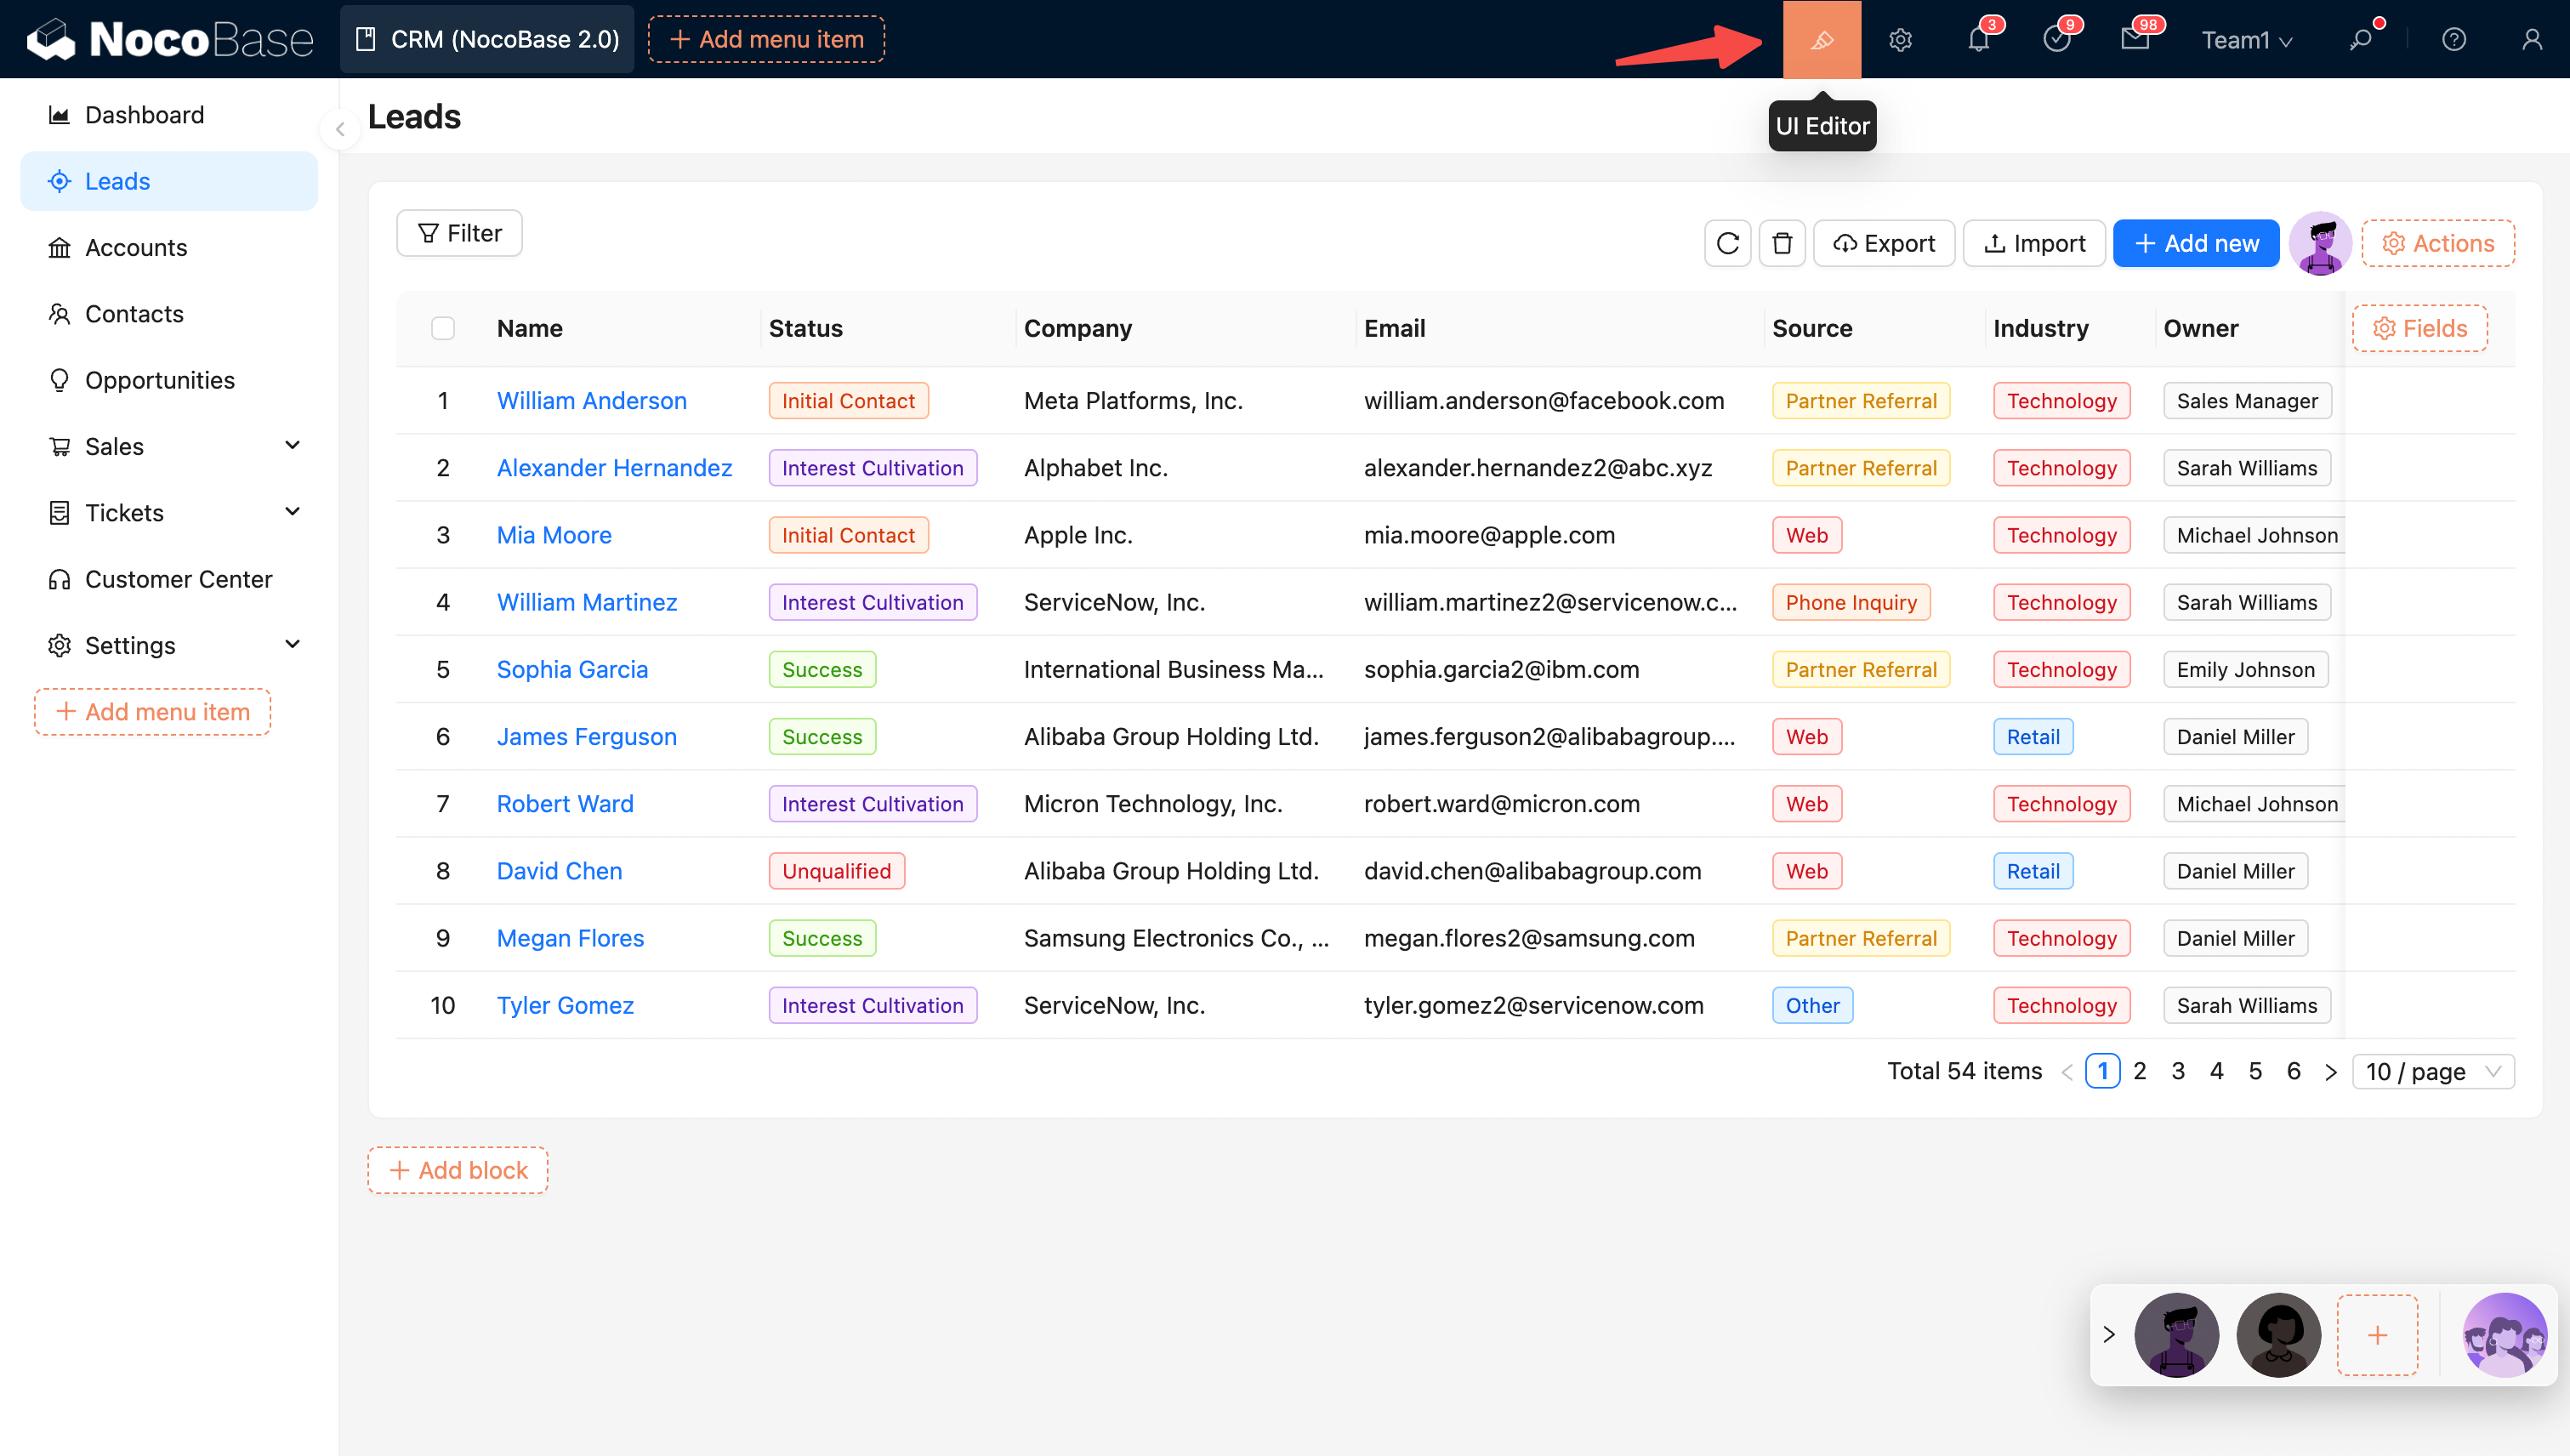Go to Opportunities in the sidebar
This screenshot has height=1456, width=2570.
point(160,380)
